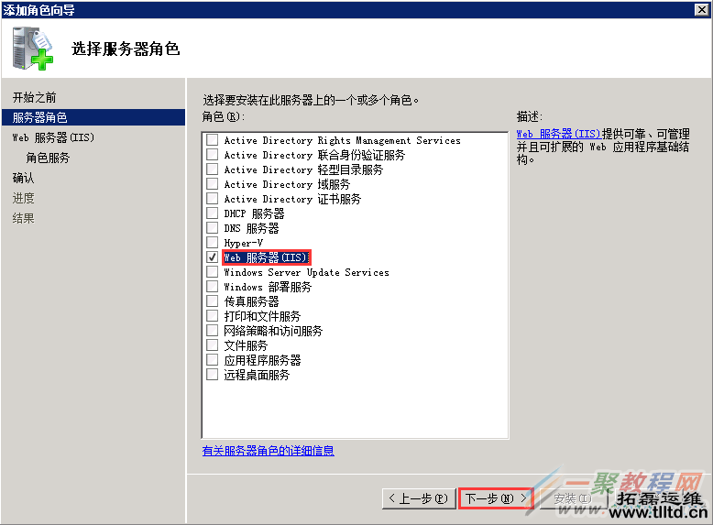
Task: Click 下一步 button to continue
Action: 495,498
